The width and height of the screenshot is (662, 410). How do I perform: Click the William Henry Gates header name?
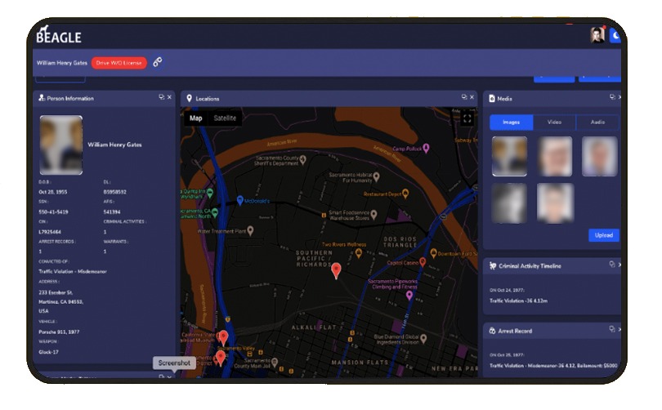pyautogui.click(x=61, y=63)
